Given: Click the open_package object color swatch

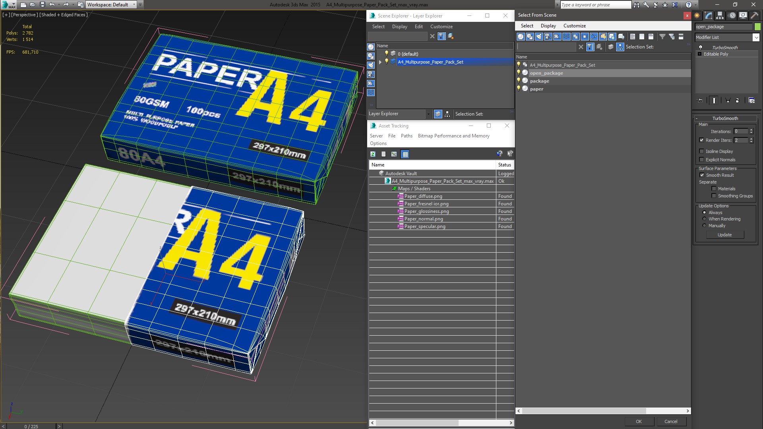Looking at the screenshot, I should point(757,27).
